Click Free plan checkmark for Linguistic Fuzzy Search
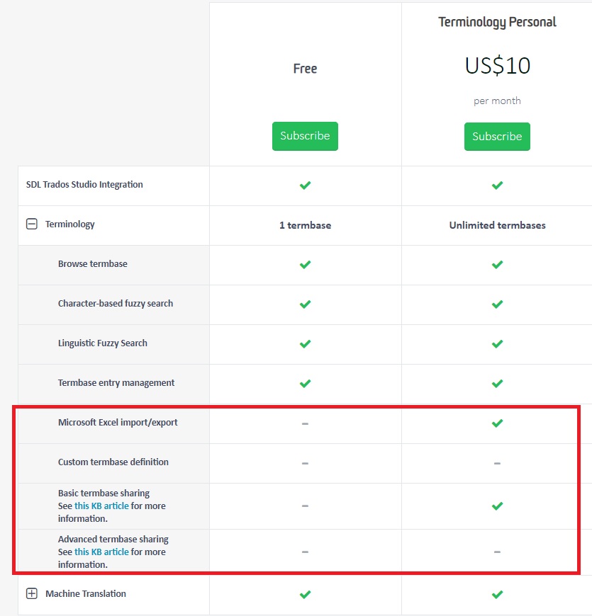 pyautogui.click(x=305, y=344)
